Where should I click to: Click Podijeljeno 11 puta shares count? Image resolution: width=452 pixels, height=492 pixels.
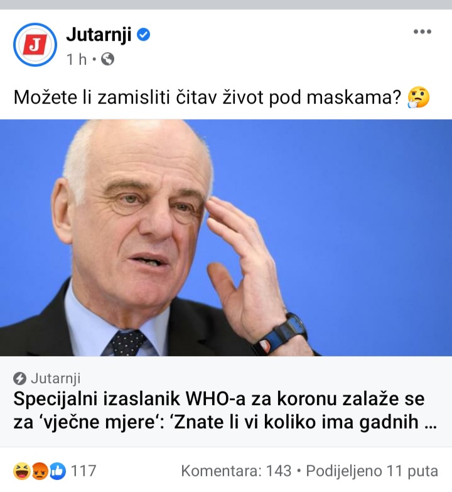372,471
